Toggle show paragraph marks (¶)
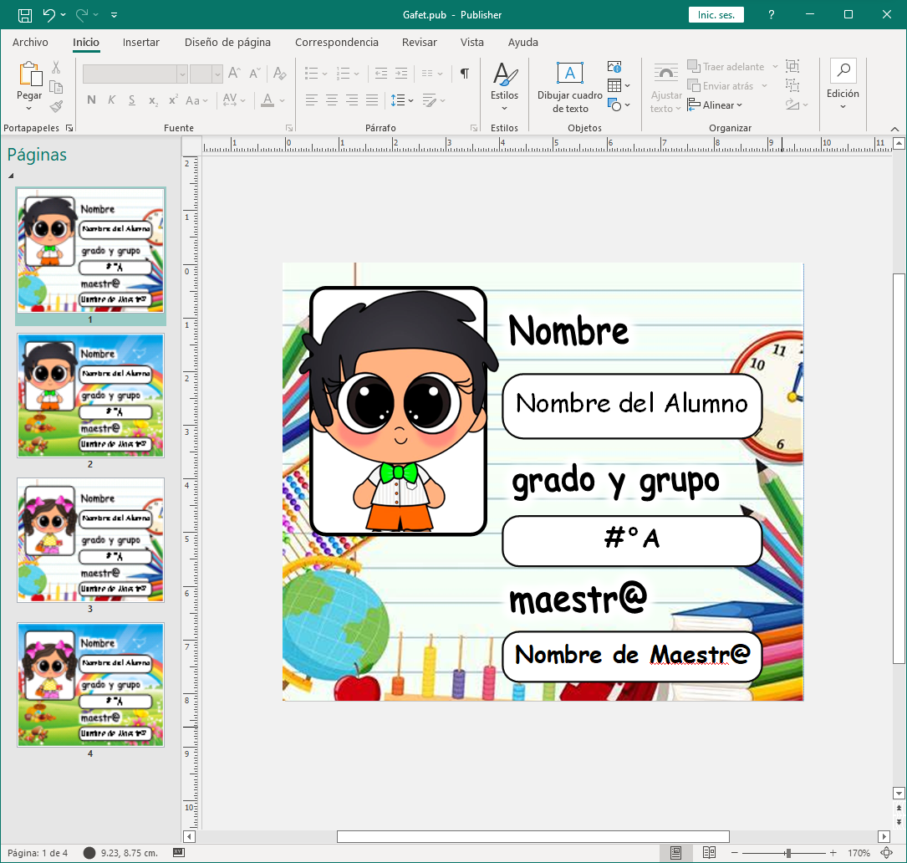Screen dimensions: 907x863 (465, 74)
